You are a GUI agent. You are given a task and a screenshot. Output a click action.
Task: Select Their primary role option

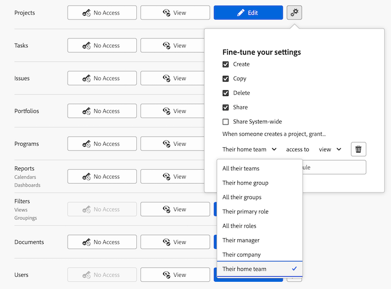(x=245, y=211)
